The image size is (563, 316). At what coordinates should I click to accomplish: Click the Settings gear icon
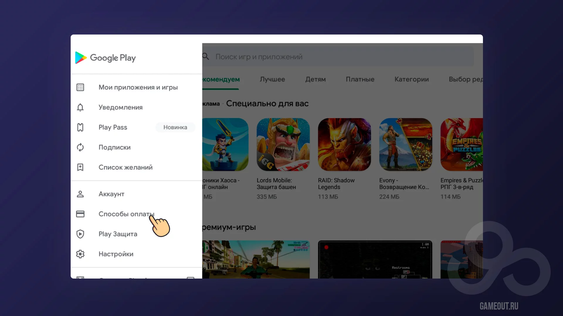coord(80,254)
